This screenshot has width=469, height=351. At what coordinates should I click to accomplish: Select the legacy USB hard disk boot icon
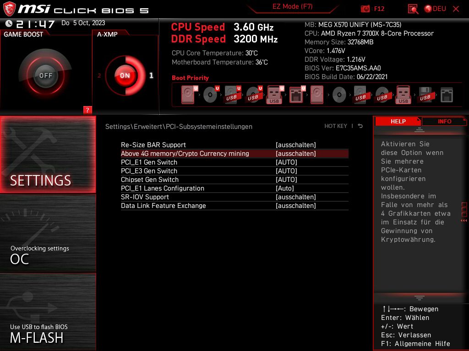[361, 95]
